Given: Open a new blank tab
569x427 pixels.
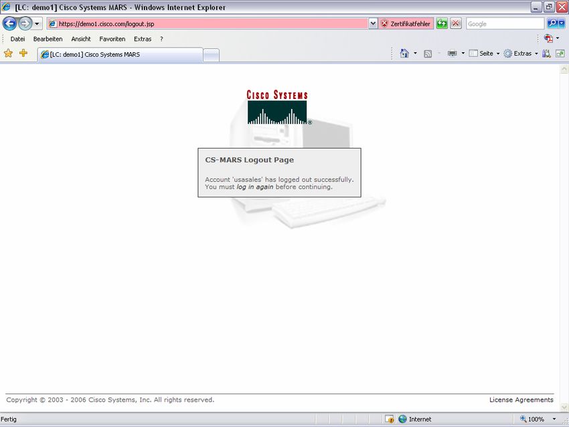Looking at the screenshot, I should tap(211, 56).
